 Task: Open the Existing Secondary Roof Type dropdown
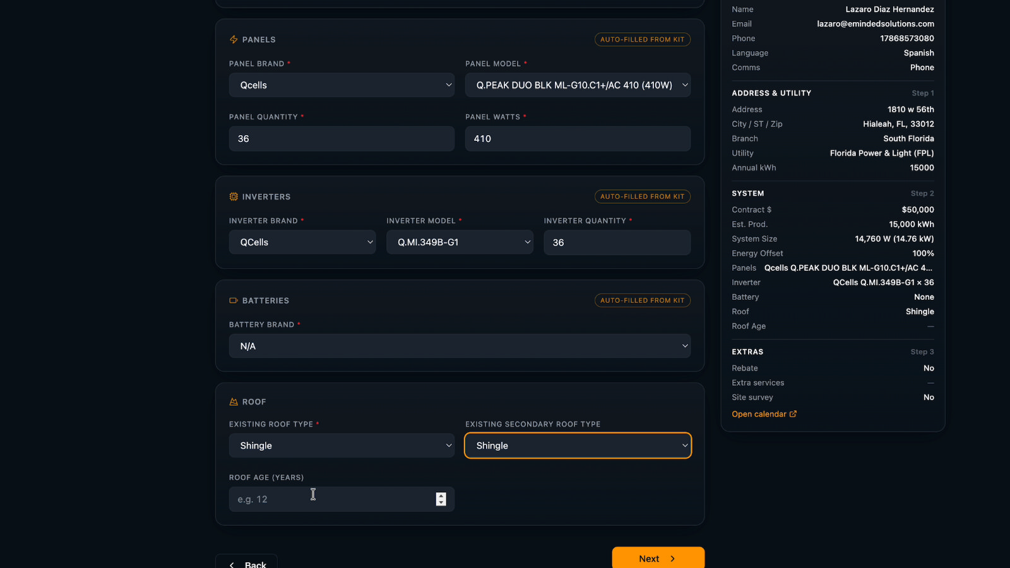(578, 446)
